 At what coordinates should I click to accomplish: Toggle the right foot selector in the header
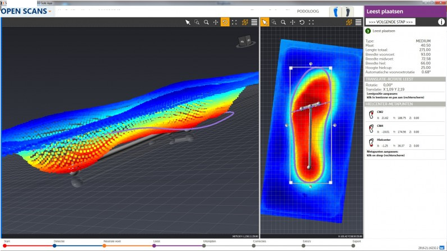347,11
